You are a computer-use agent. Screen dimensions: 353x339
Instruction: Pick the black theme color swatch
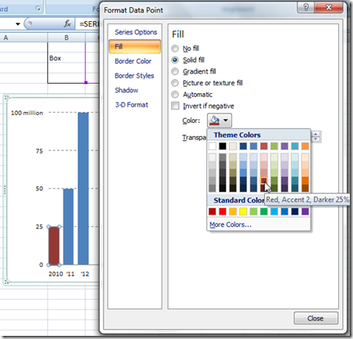223,146
